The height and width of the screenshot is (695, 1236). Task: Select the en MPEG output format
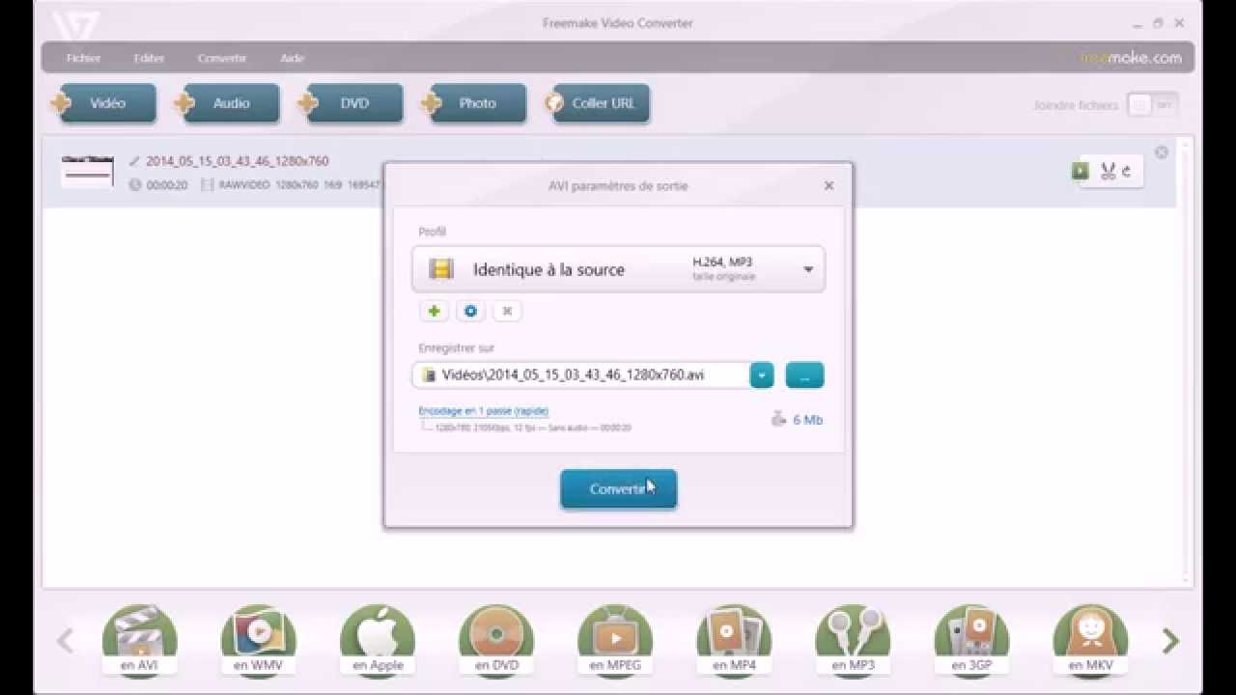[x=615, y=640]
